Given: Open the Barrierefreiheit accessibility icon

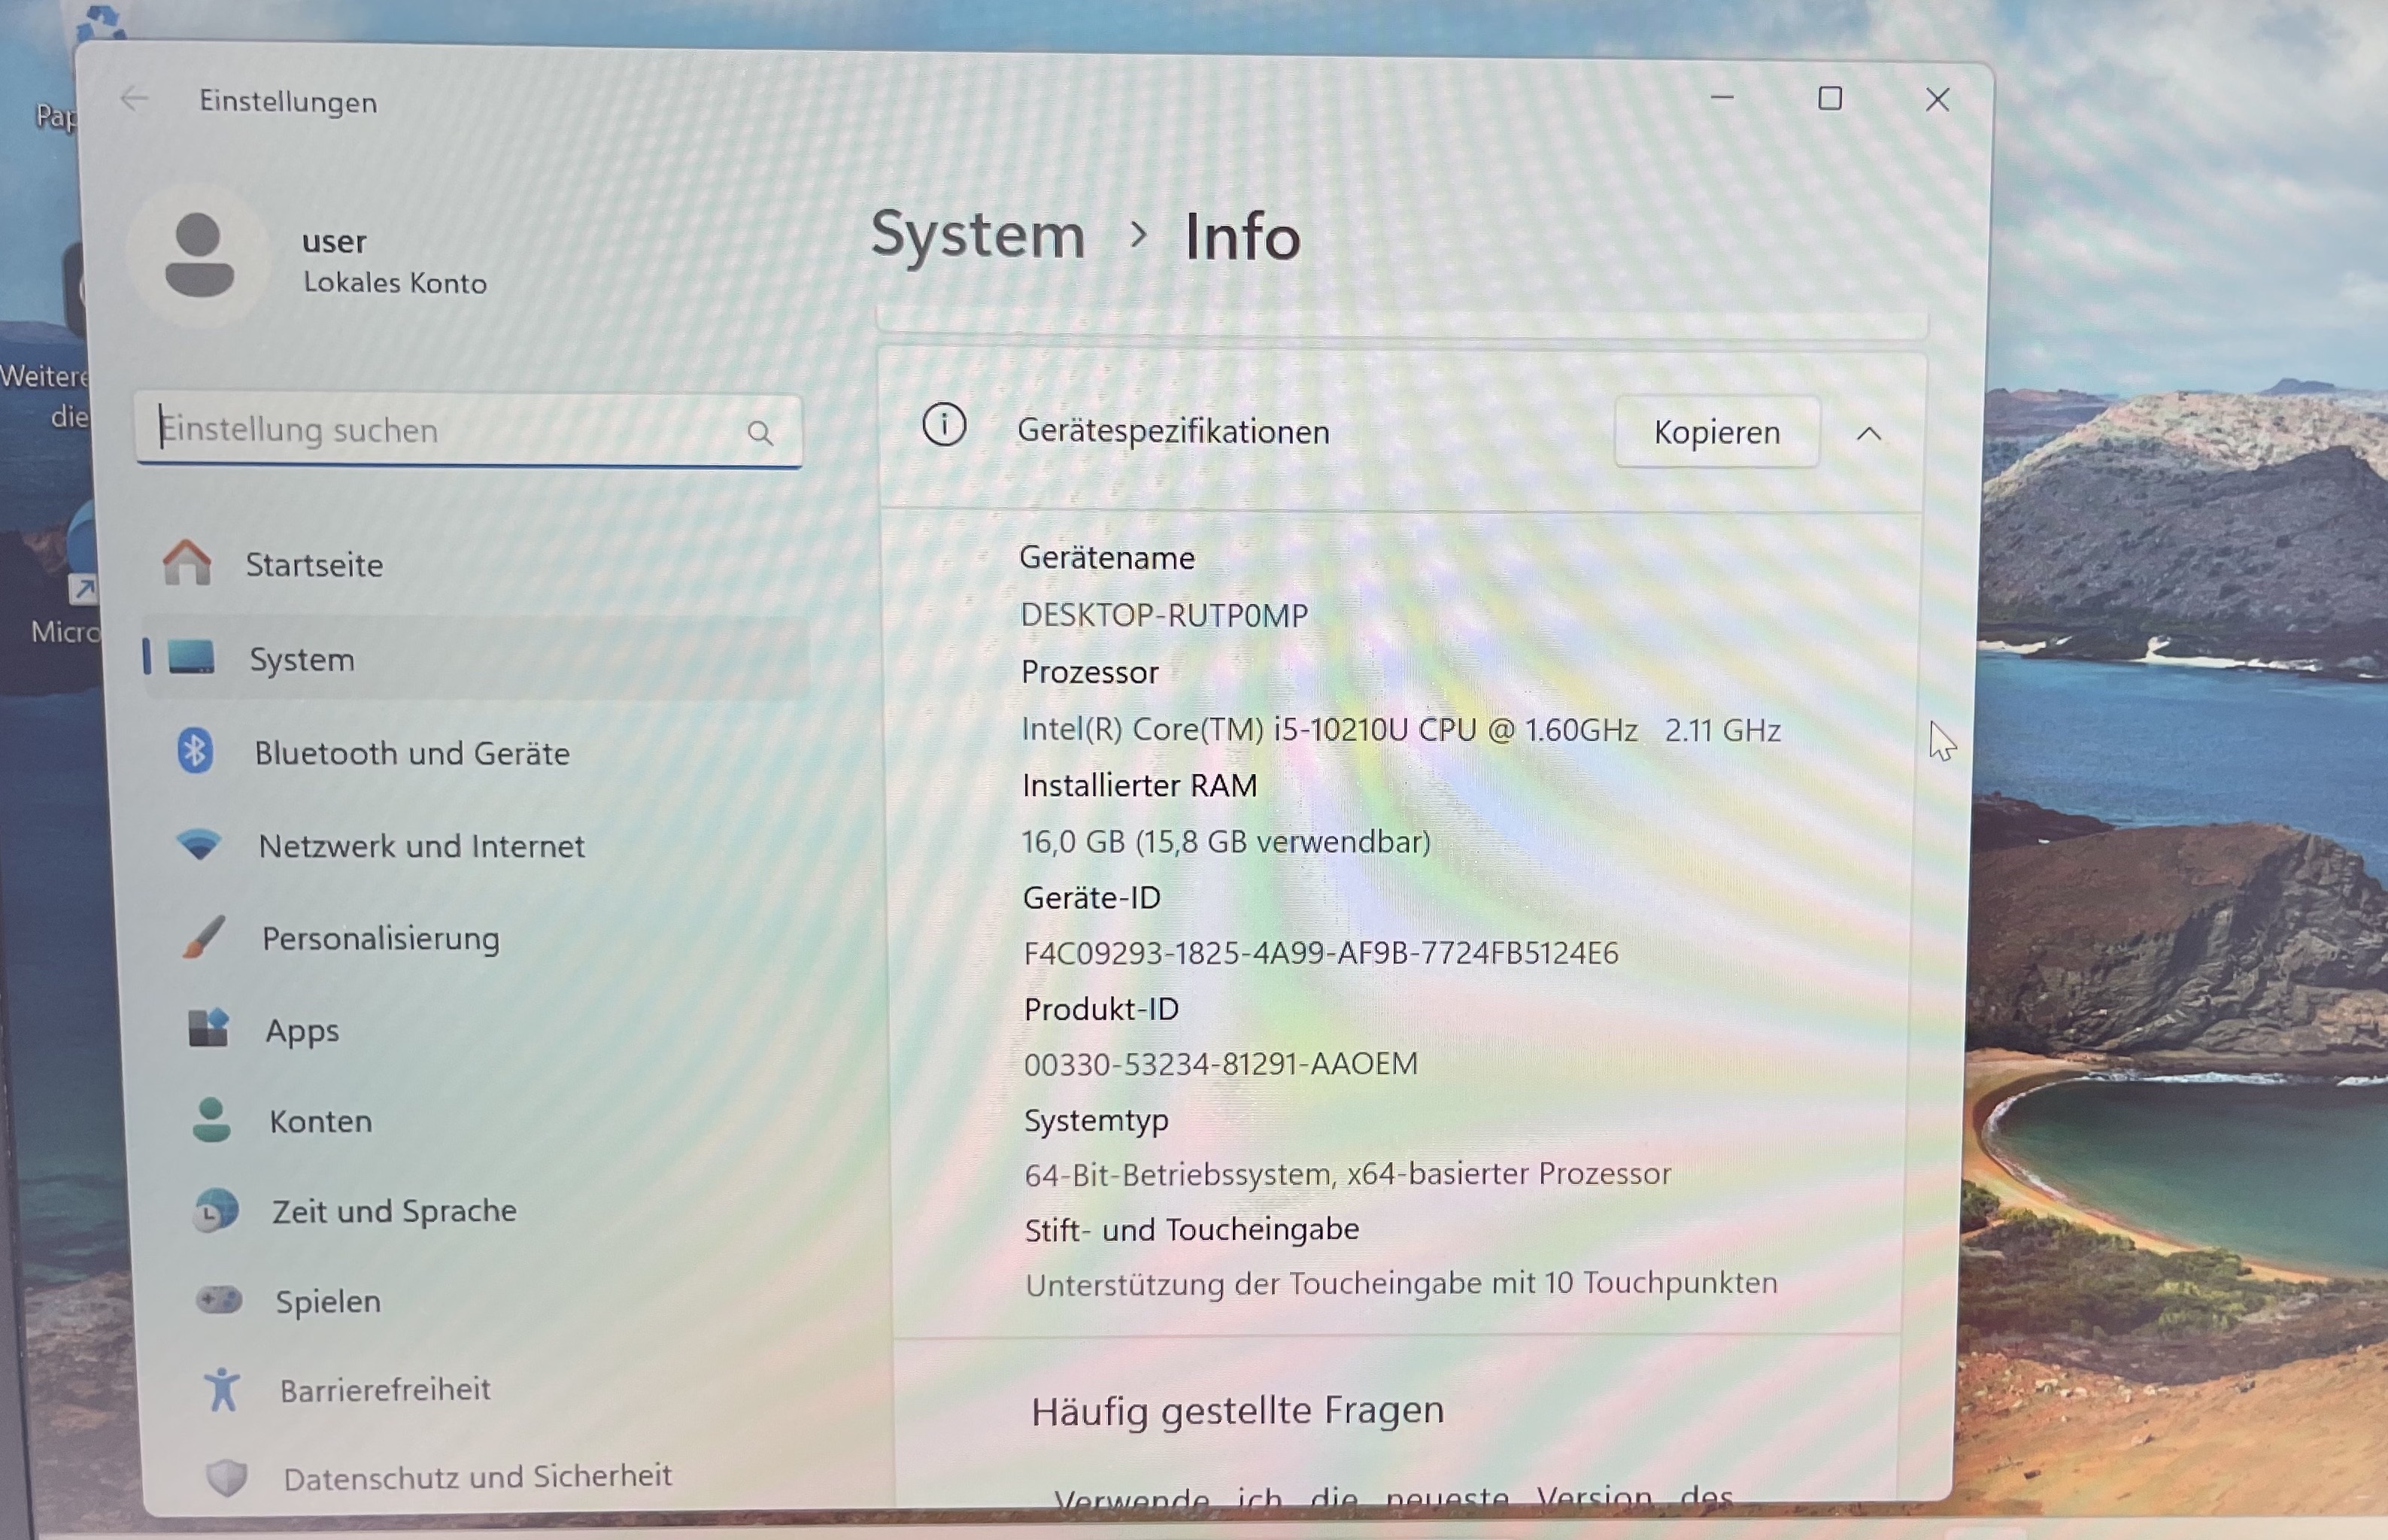Looking at the screenshot, I should [222, 1389].
